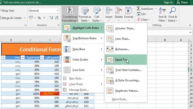Apply Comma Style number format
This screenshot has height=109, width=193.
(44, 18)
